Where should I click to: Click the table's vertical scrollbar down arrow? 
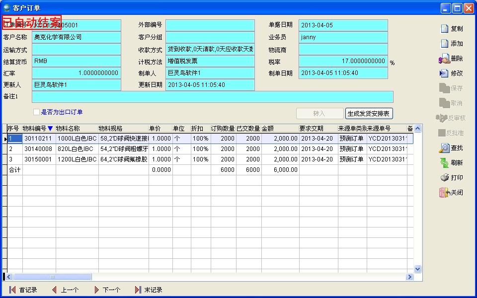[417, 269]
